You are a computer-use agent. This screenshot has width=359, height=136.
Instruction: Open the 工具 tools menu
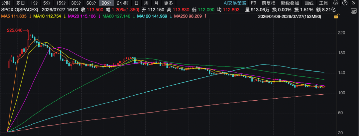pyautogui.click(x=323, y=3)
